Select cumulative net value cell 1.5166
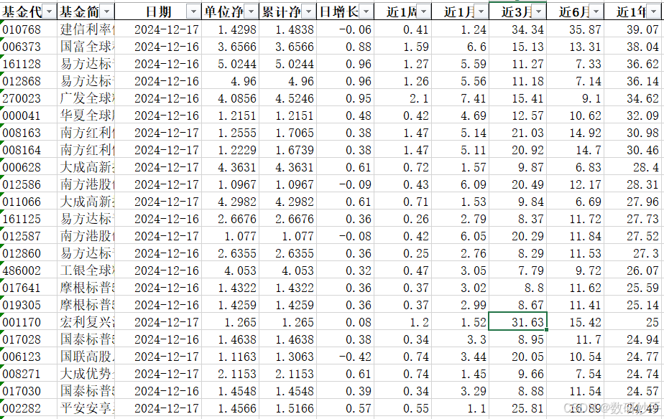664x419 pixels. pos(287,408)
